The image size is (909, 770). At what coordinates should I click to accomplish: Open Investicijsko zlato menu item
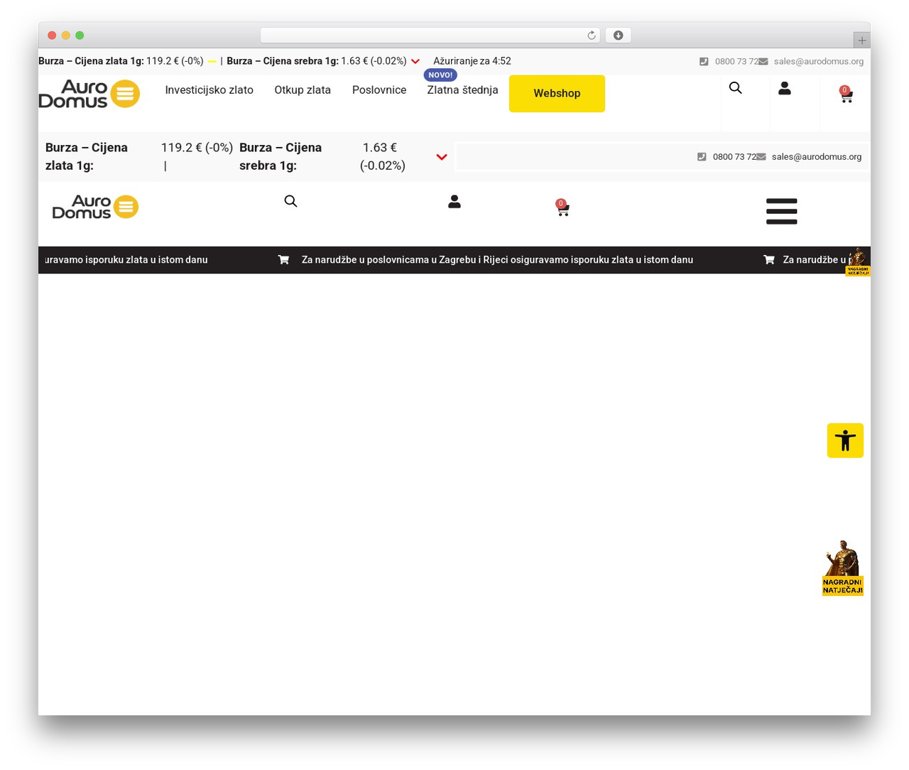[209, 90]
